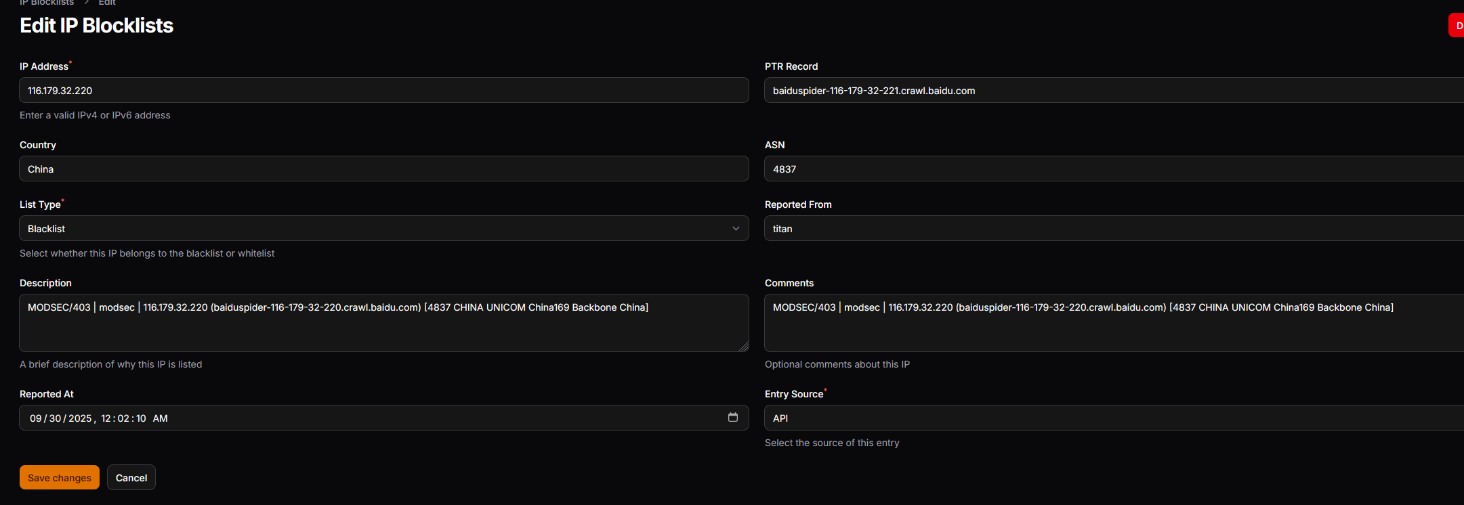This screenshot has width=1464, height=505.
Task: Click the Save changes button
Action: click(x=60, y=478)
